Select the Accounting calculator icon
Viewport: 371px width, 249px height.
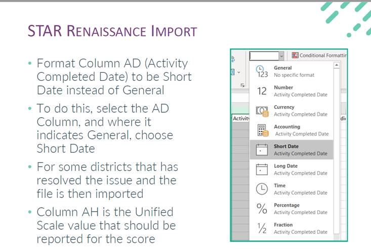point(262,130)
